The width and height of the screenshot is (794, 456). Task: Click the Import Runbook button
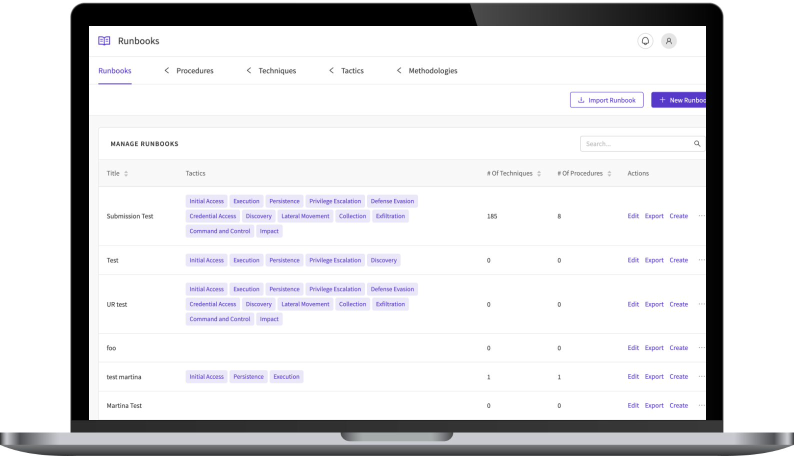[606, 100]
